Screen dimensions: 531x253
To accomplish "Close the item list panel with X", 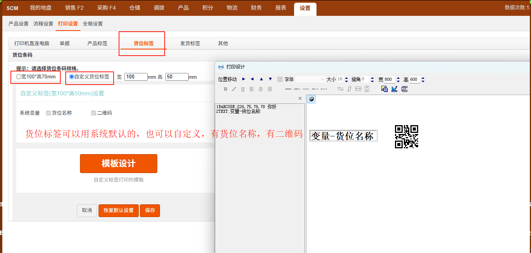I will [300, 99].
